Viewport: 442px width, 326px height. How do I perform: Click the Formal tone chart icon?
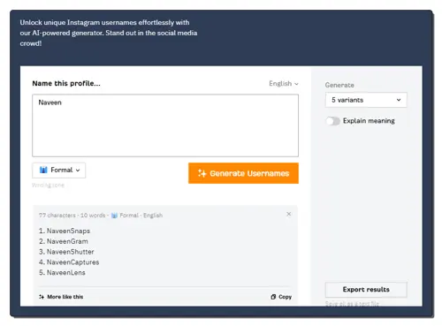[x=43, y=170]
